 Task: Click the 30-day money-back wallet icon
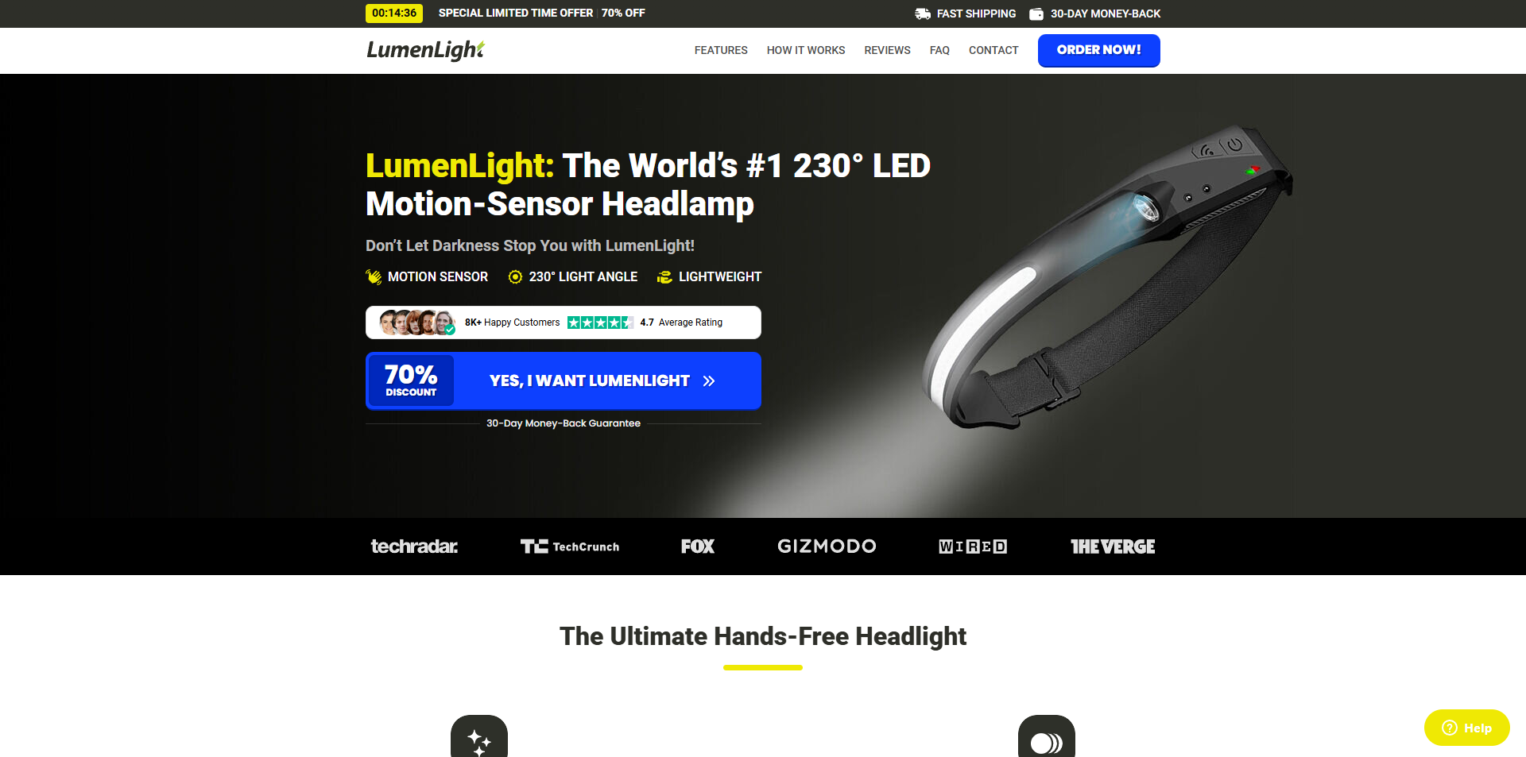coord(1036,14)
